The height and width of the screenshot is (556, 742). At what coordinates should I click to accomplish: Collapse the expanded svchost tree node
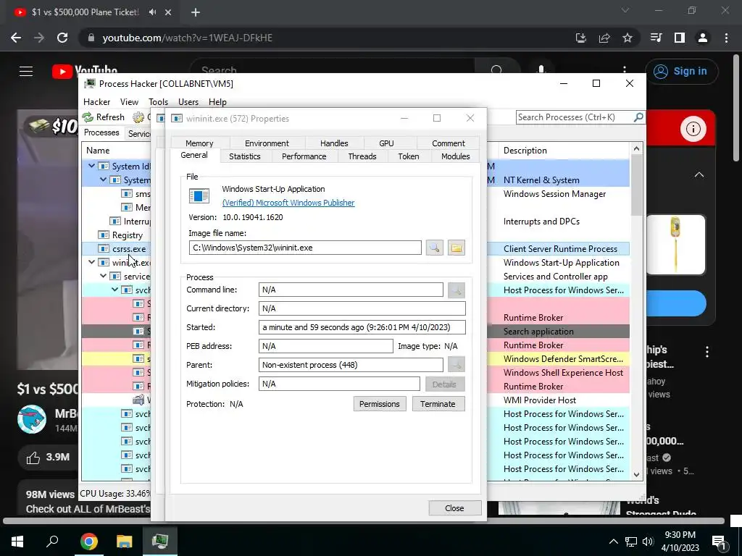[x=115, y=290]
